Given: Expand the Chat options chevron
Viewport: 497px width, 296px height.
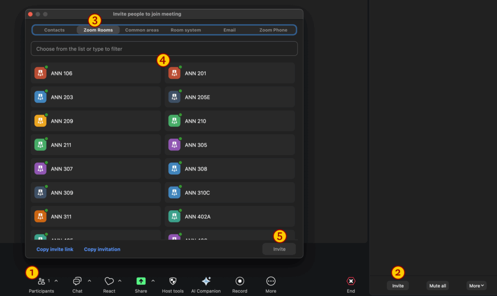Looking at the screenshot, I should tap(89, 280).
